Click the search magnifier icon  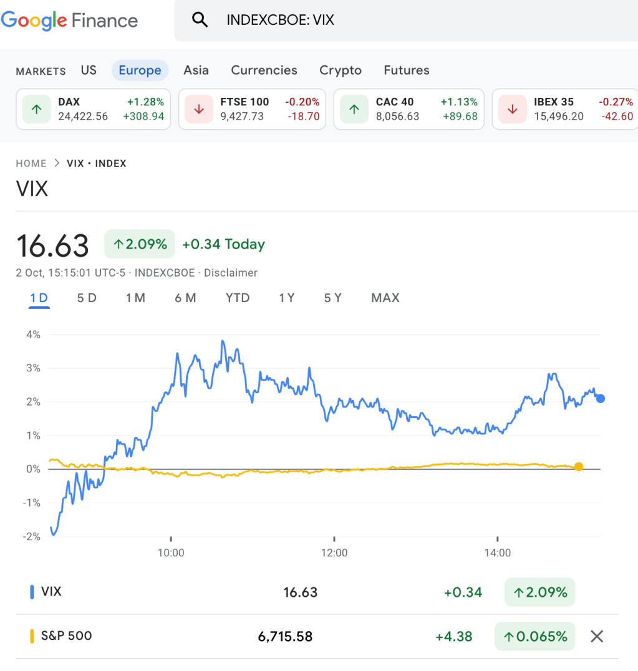tap(200, 21)
